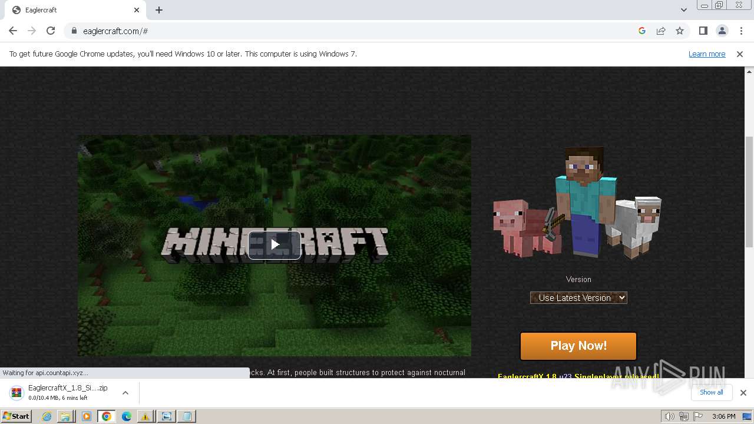Click the 3:06 PM taskbar clock

click(x=723, y=416)
